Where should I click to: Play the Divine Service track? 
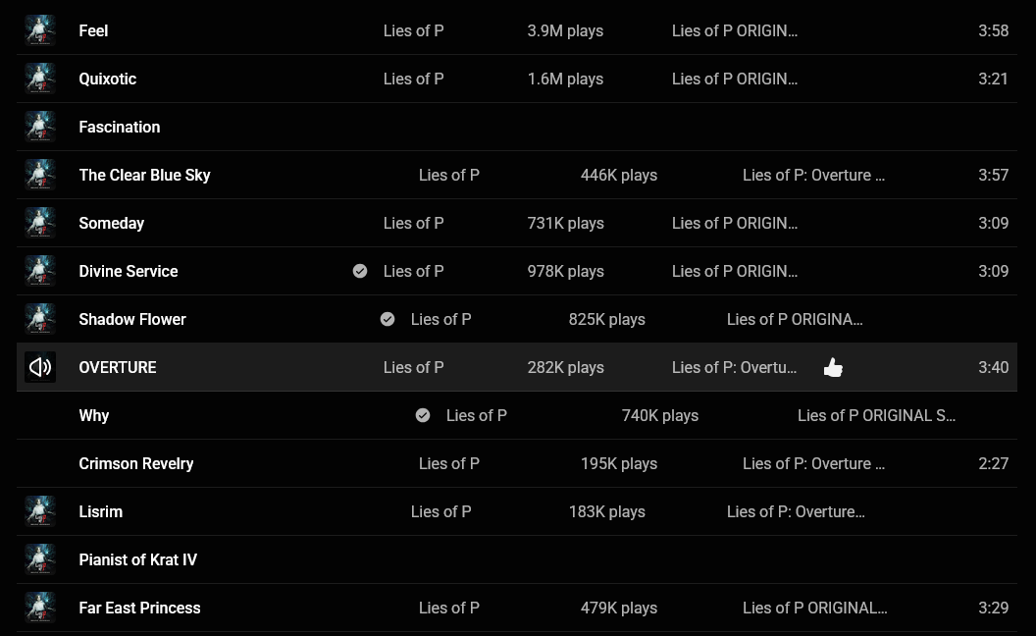pyautogui.click(x=129, y=271)
